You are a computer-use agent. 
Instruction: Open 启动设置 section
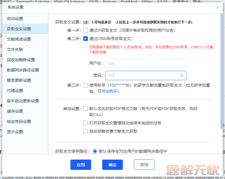(x=25, y=19)
